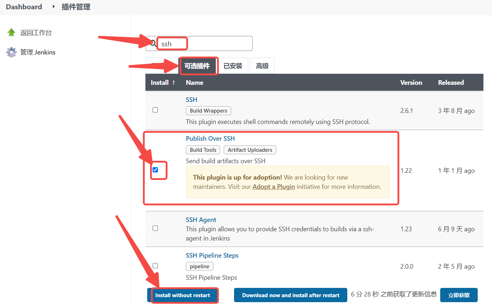Click the Build Tools tag
This screenshot has width=492, height=305.
pos(203,150)
